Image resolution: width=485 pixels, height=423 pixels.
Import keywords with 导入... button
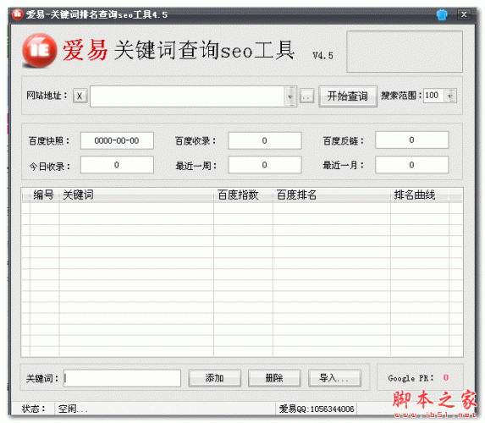click(334, 378)
